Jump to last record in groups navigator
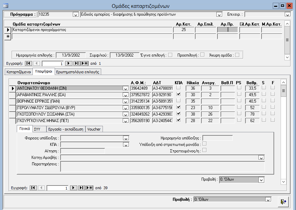This screenshot has height=210, width=296. point(77,63)
